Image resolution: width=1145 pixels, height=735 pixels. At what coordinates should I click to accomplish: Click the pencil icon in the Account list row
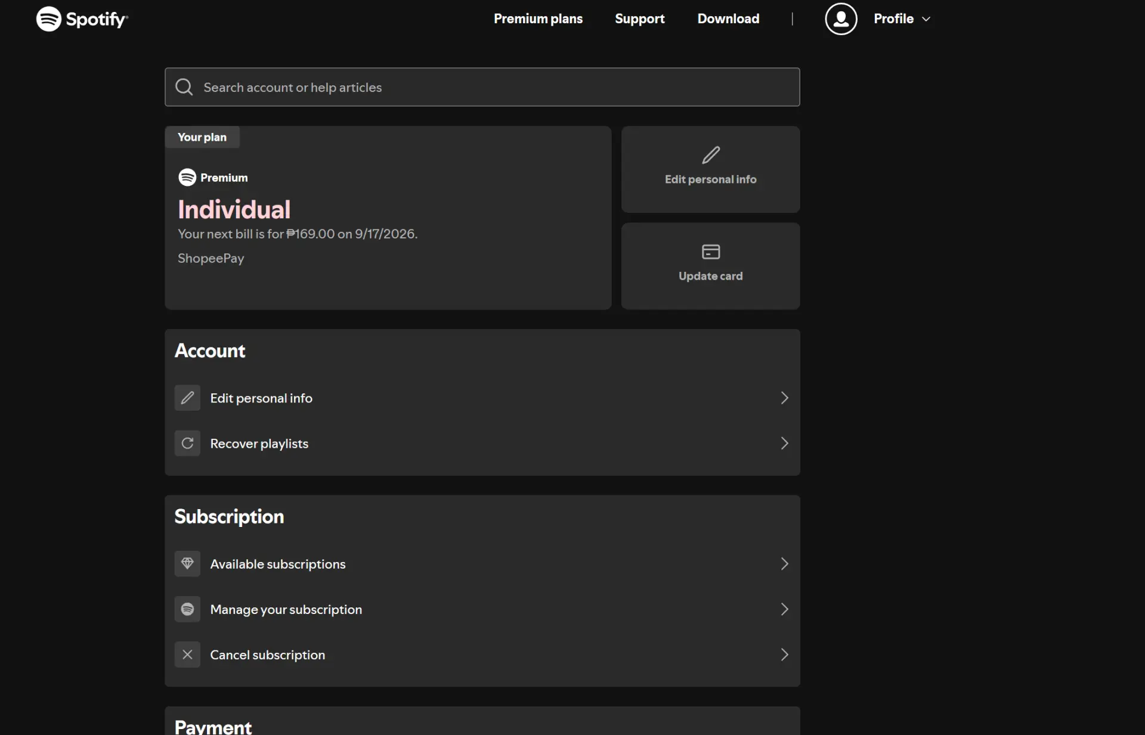[x=187, y=398]
